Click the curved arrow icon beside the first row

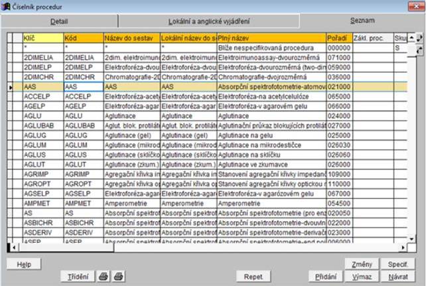coord(419,48)
